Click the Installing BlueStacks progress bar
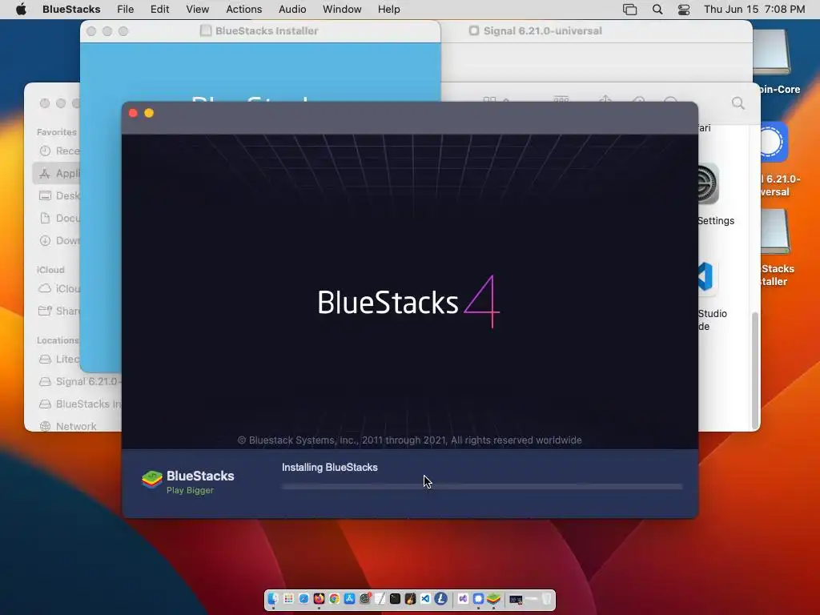 click(x=481, y=486)
